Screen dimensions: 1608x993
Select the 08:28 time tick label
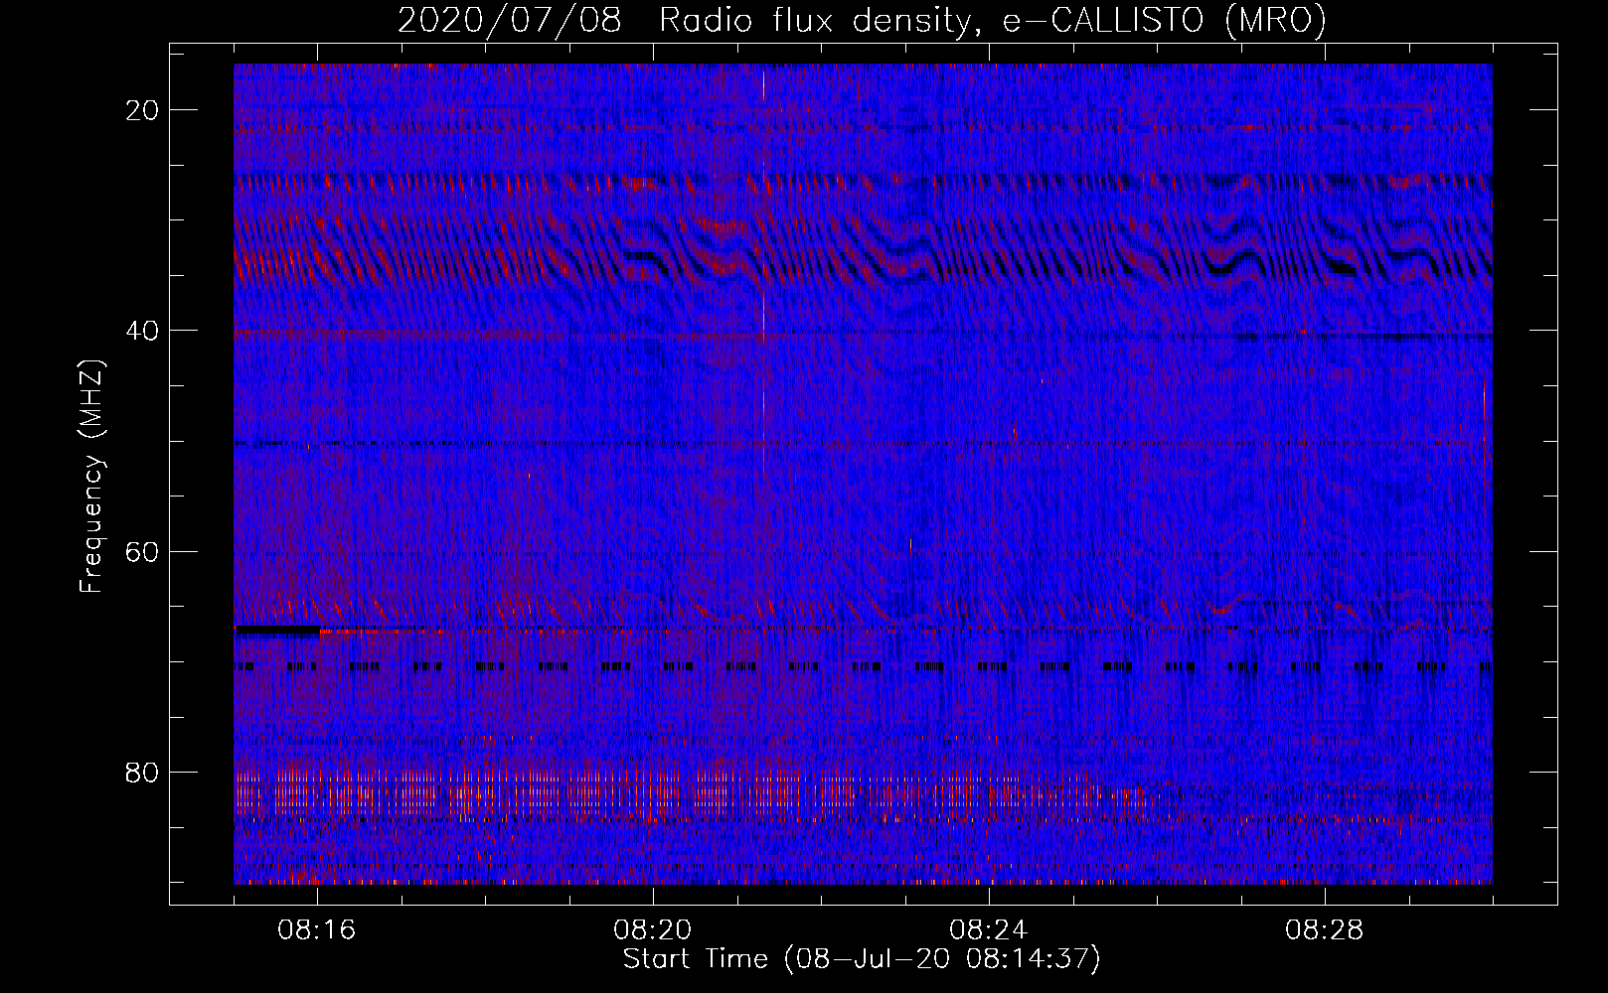[x=1325, y=930]
